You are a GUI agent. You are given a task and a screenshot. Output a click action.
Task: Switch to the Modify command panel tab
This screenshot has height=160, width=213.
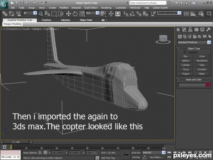point(184,30)
